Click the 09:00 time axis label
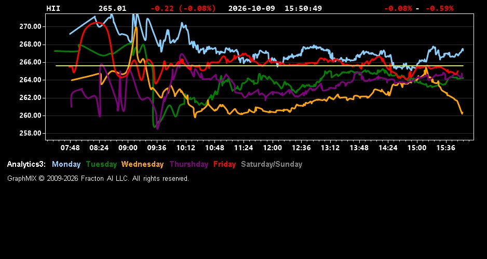The height and width of the screenshot is (259, 487). [x=128, y=148]
